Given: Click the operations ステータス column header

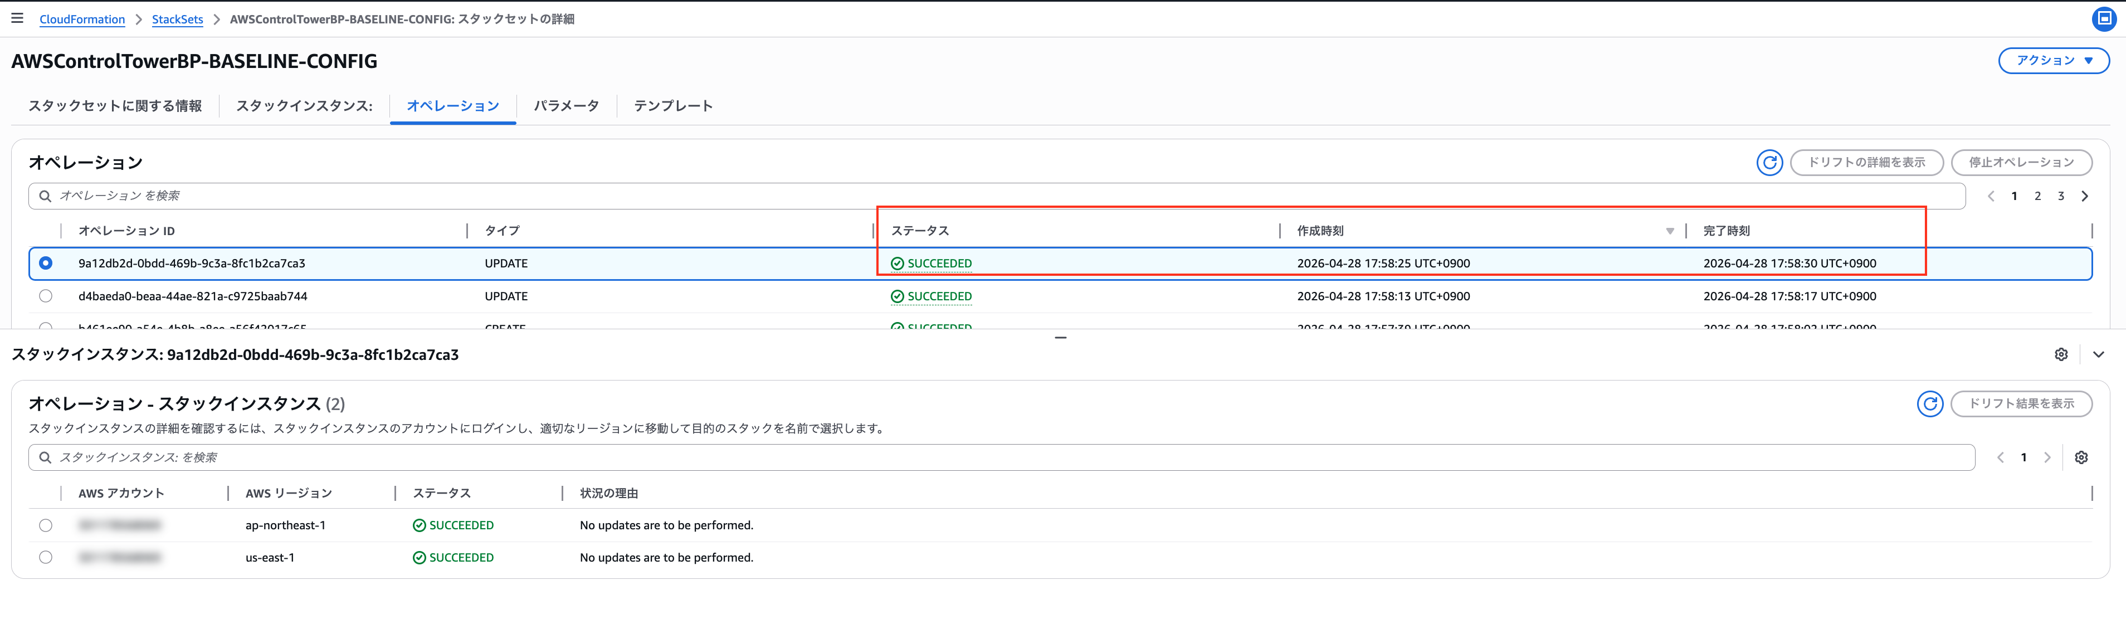Looking at the screenshot, I should (920, 231).
